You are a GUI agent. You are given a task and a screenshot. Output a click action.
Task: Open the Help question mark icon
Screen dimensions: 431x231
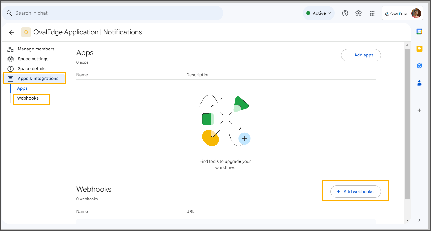pos(345,13)
